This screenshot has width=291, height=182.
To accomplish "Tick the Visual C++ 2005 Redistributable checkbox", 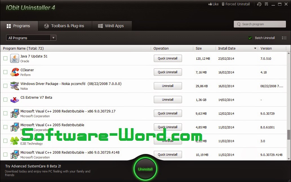I will tap(5, 127).
